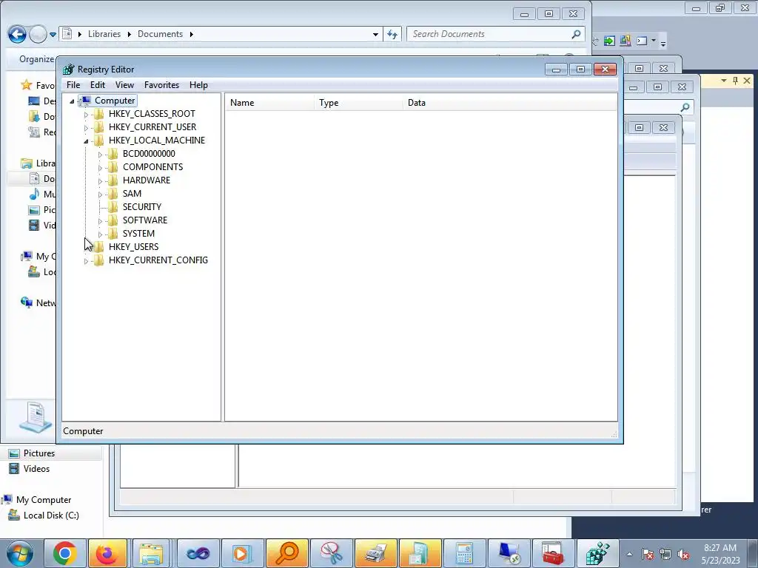Select the HKEY_CURRENT_CONFIG folder icon

pyautogui.click(x=99, y=260)
